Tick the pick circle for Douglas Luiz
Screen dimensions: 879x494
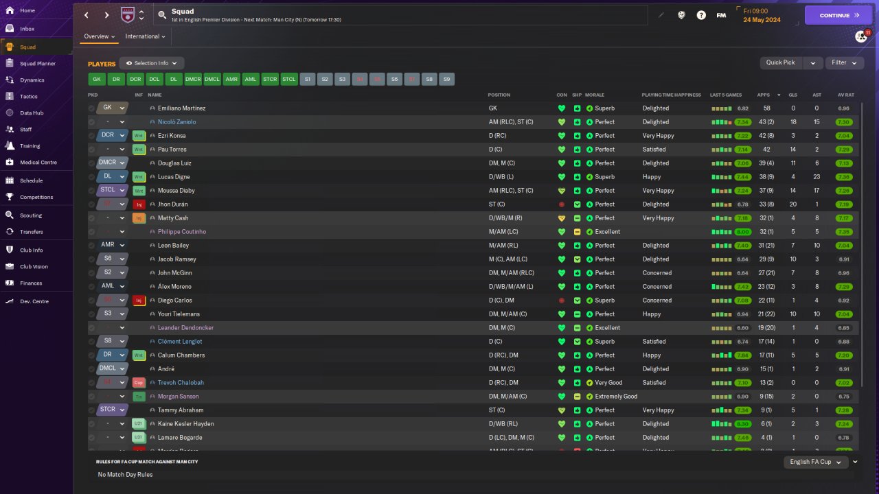click(x=91, y=163)
